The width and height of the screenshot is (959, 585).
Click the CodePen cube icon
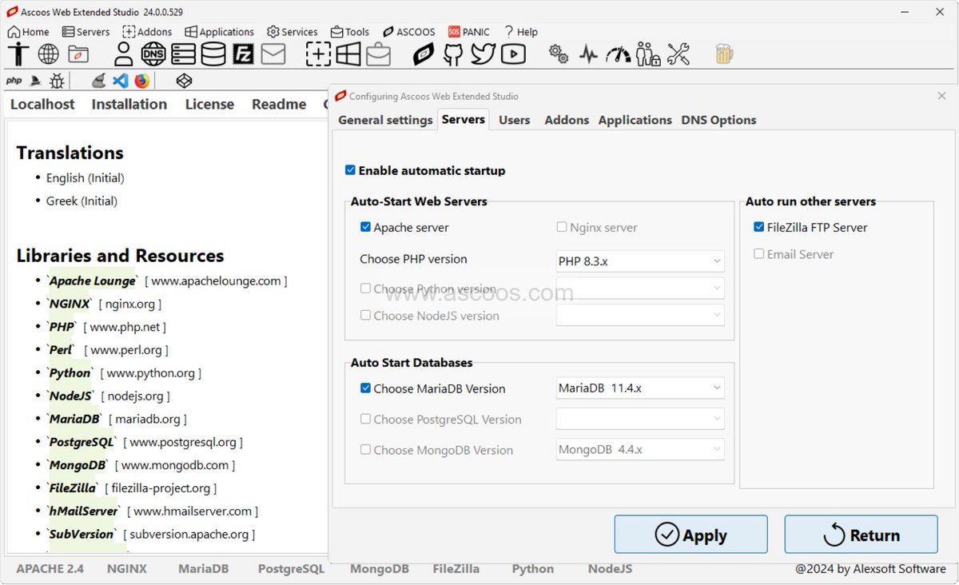[185, 81]
